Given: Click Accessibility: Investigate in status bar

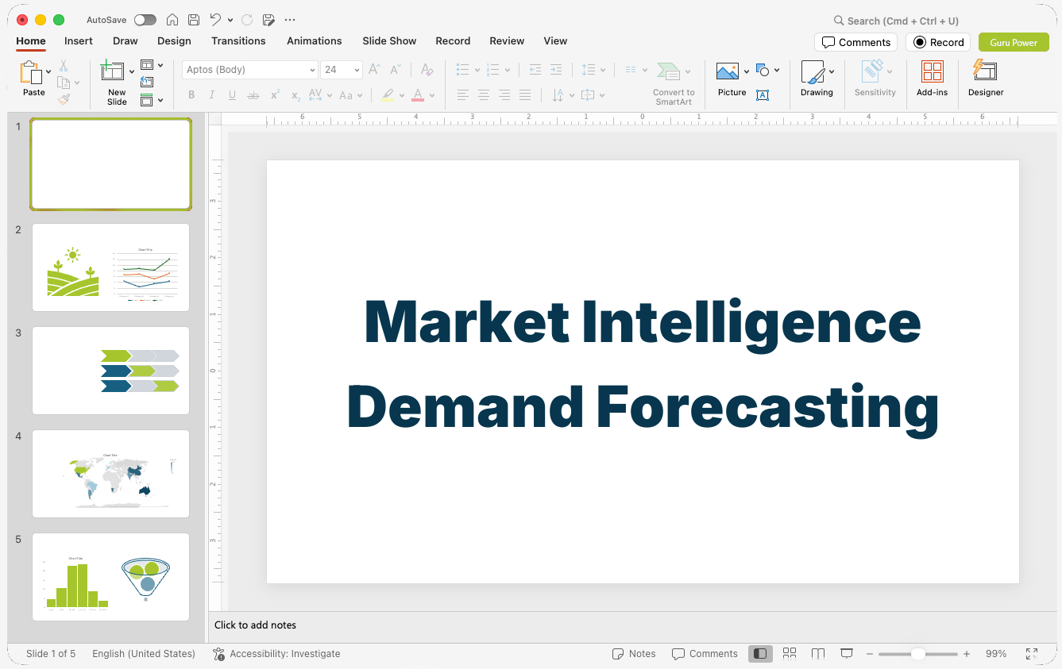Looking at the screenshot, I should (x=276, y=654).
